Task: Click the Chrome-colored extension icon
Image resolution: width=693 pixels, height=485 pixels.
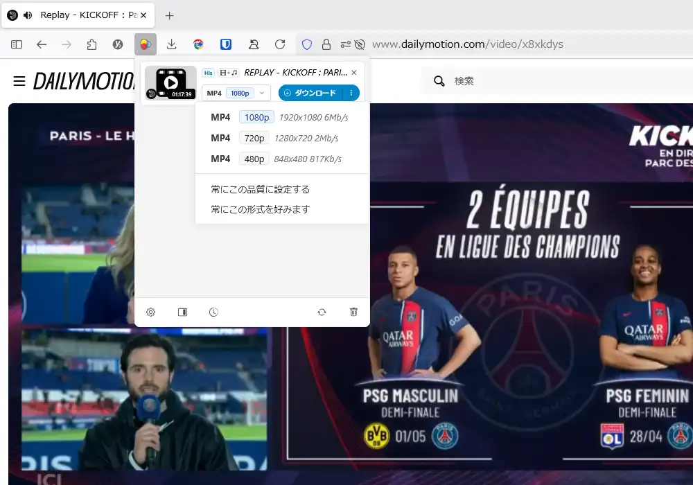Action: pyautogui.click(x=198, y=44)
